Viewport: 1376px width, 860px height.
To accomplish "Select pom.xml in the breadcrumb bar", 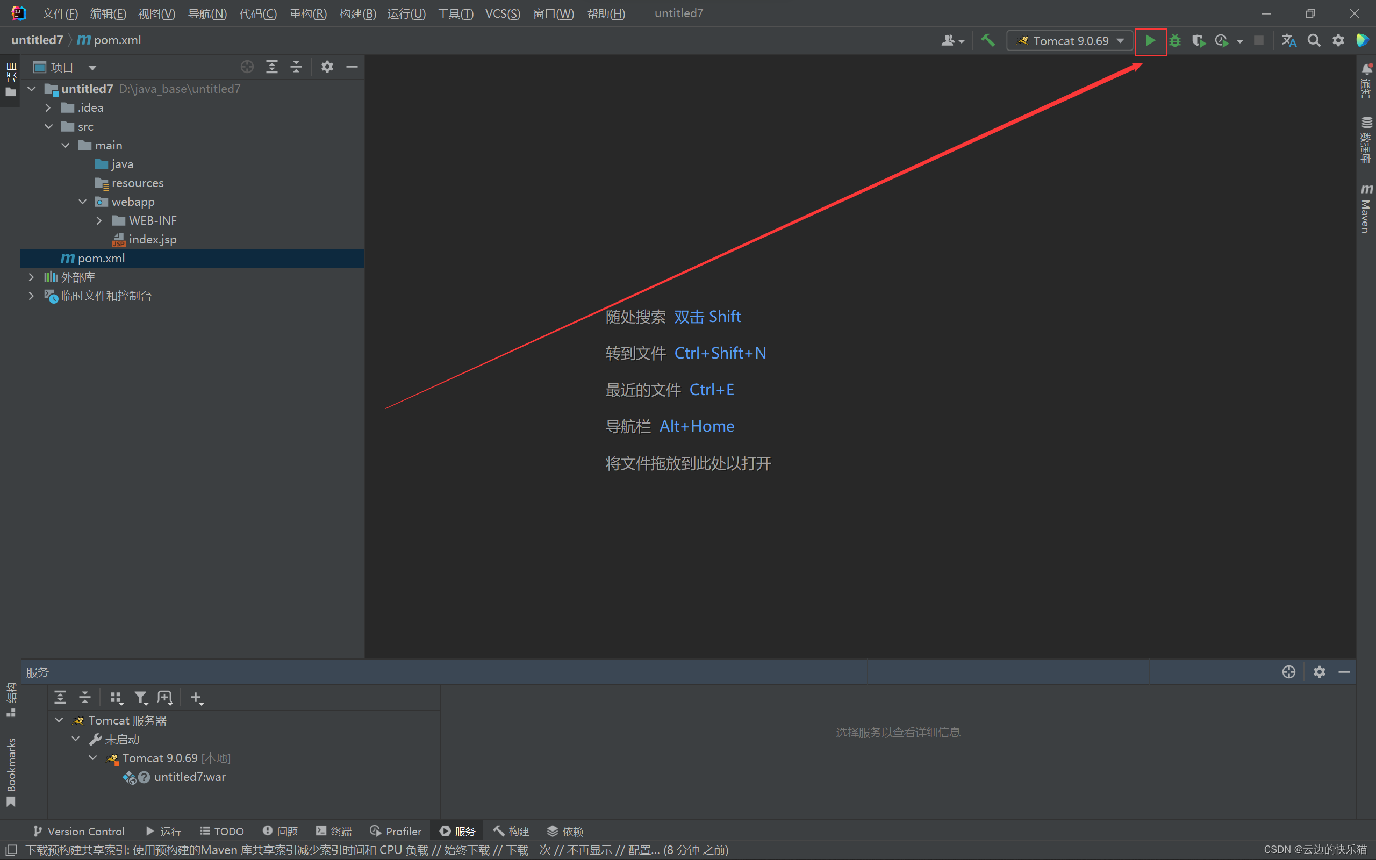I will coord(117,40).
